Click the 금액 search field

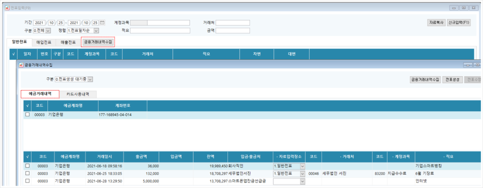coord(232,30)
